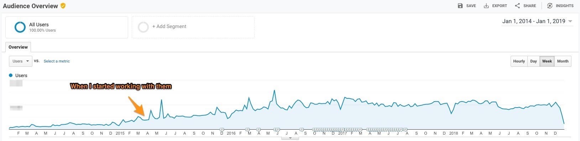This screenshot has width=580, height=141.
Task: Open the date range Jan 1, 2014 - Jan 1, 2019
Action: pyautogui.click(x=534, y=21)
